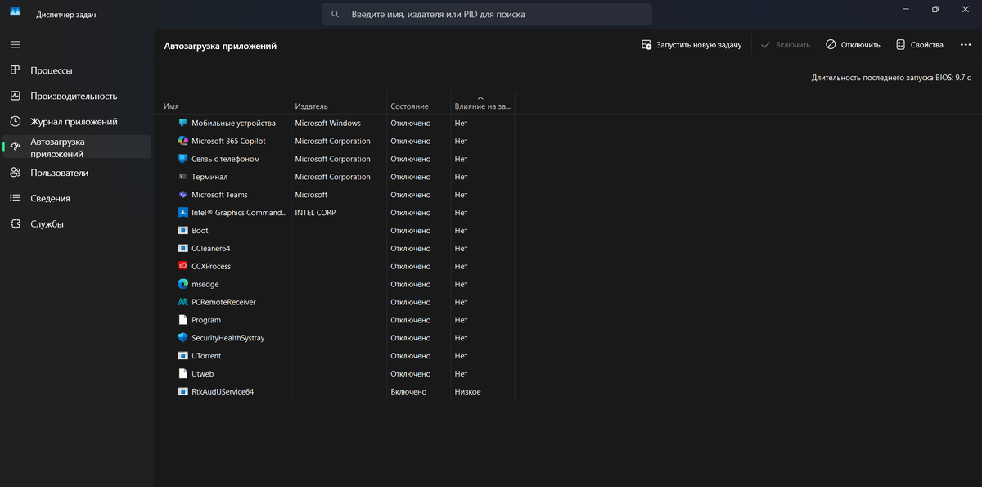The width and height of the screenshot is (982, 487).
Task: Select Автозагрузка приложений in sidebar
Action: pos(76,147)
